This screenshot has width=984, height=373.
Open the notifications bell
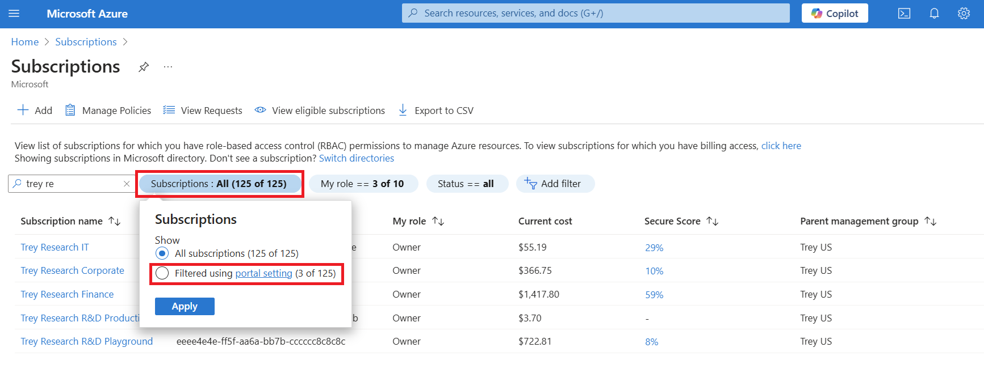point(934,14)
